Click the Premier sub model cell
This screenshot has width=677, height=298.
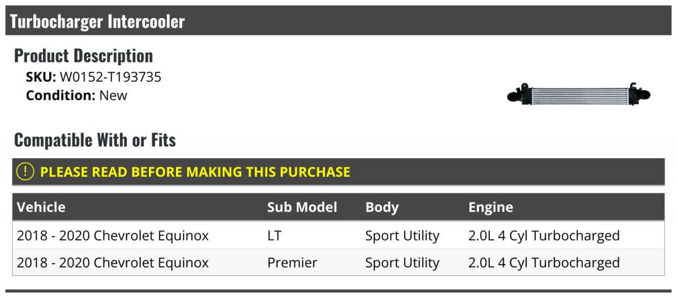[292, 263]
